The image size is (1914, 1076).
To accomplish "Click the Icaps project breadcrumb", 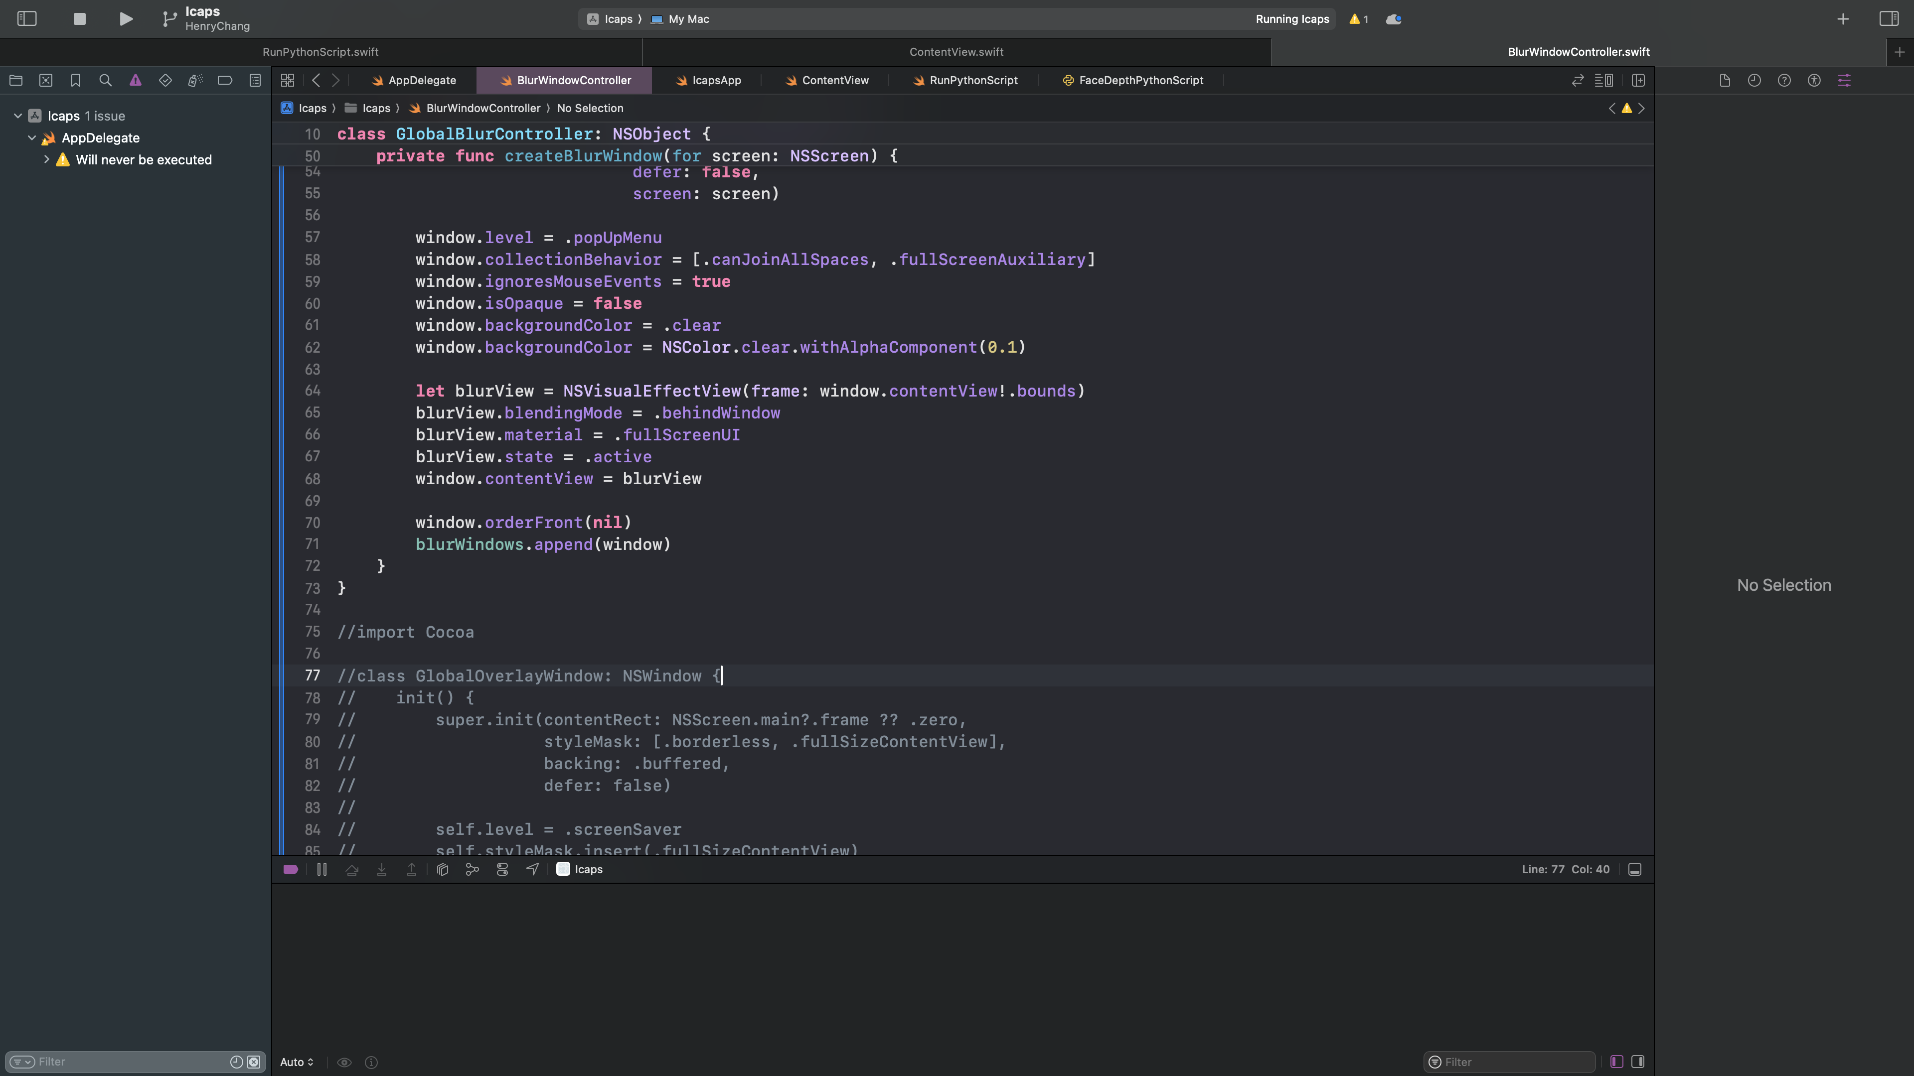I will coord(304,109).
